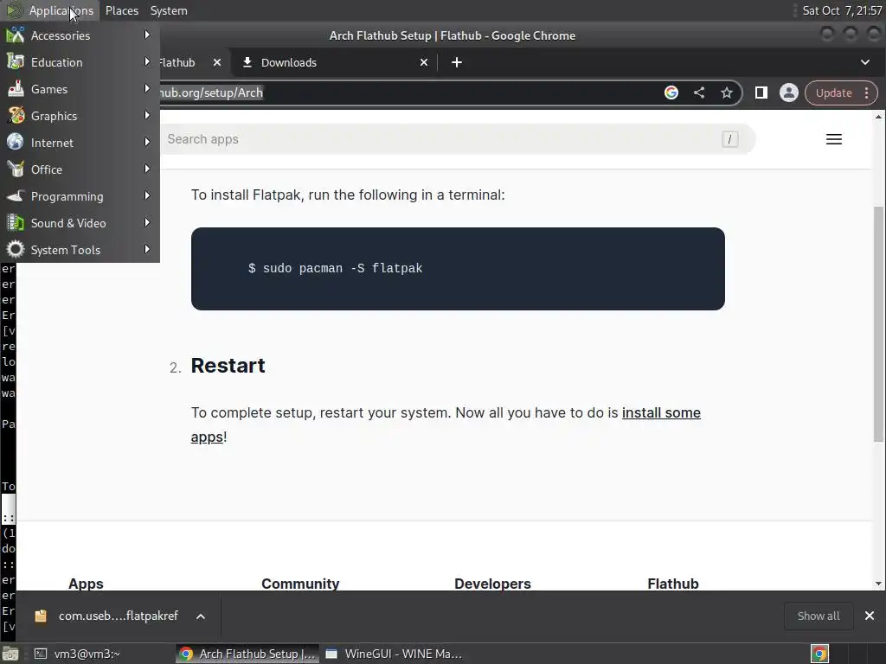Click the Sound & Video icon
Image resolution: width=886 pixels, height=664 pixels.
coord(16,222)
